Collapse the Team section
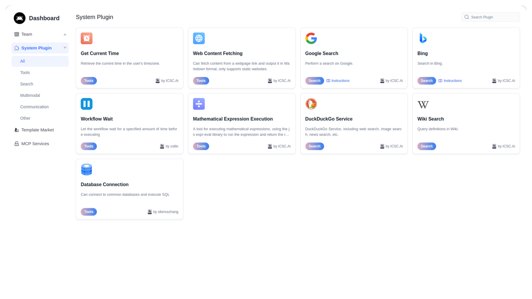The image size is (532, 299). click(64, 34)
